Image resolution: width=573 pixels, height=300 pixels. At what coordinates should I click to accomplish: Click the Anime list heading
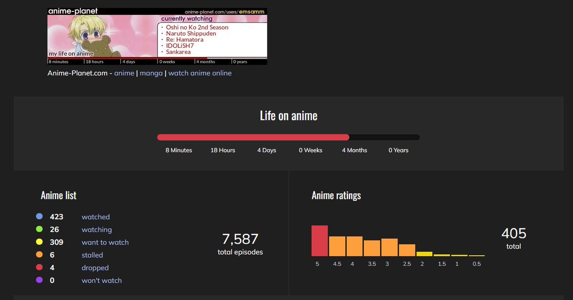59,196
